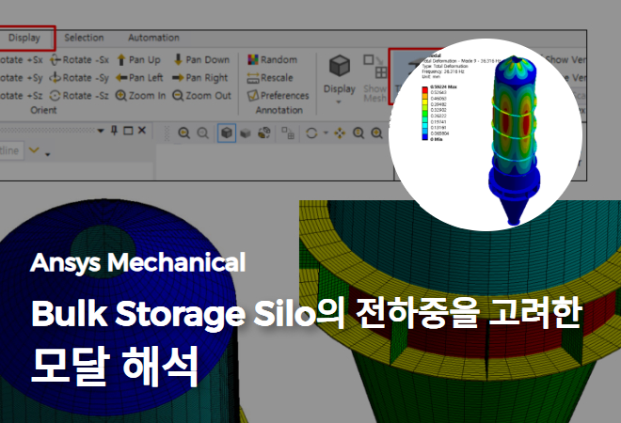Viewport: 621px width, 423px height.
Task: Click the 모달 해석 heading text
Action: [x=115, y=367]
